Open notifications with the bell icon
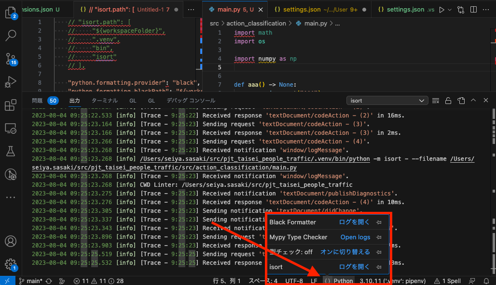 point(487,281)
